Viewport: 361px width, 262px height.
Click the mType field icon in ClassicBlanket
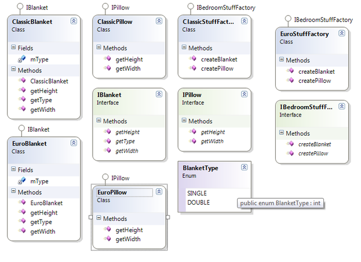click(x=21, y=59)
